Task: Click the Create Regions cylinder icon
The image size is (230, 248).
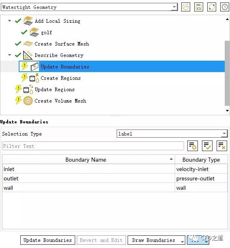Action: pyautogui.click(x=34, y=78)
